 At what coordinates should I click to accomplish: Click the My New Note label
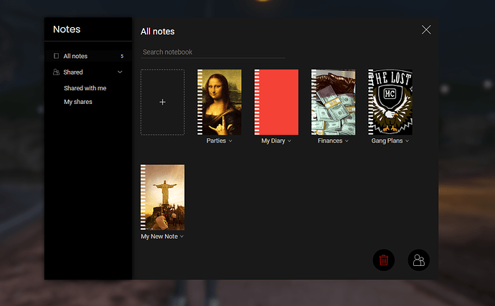point(159,236)
